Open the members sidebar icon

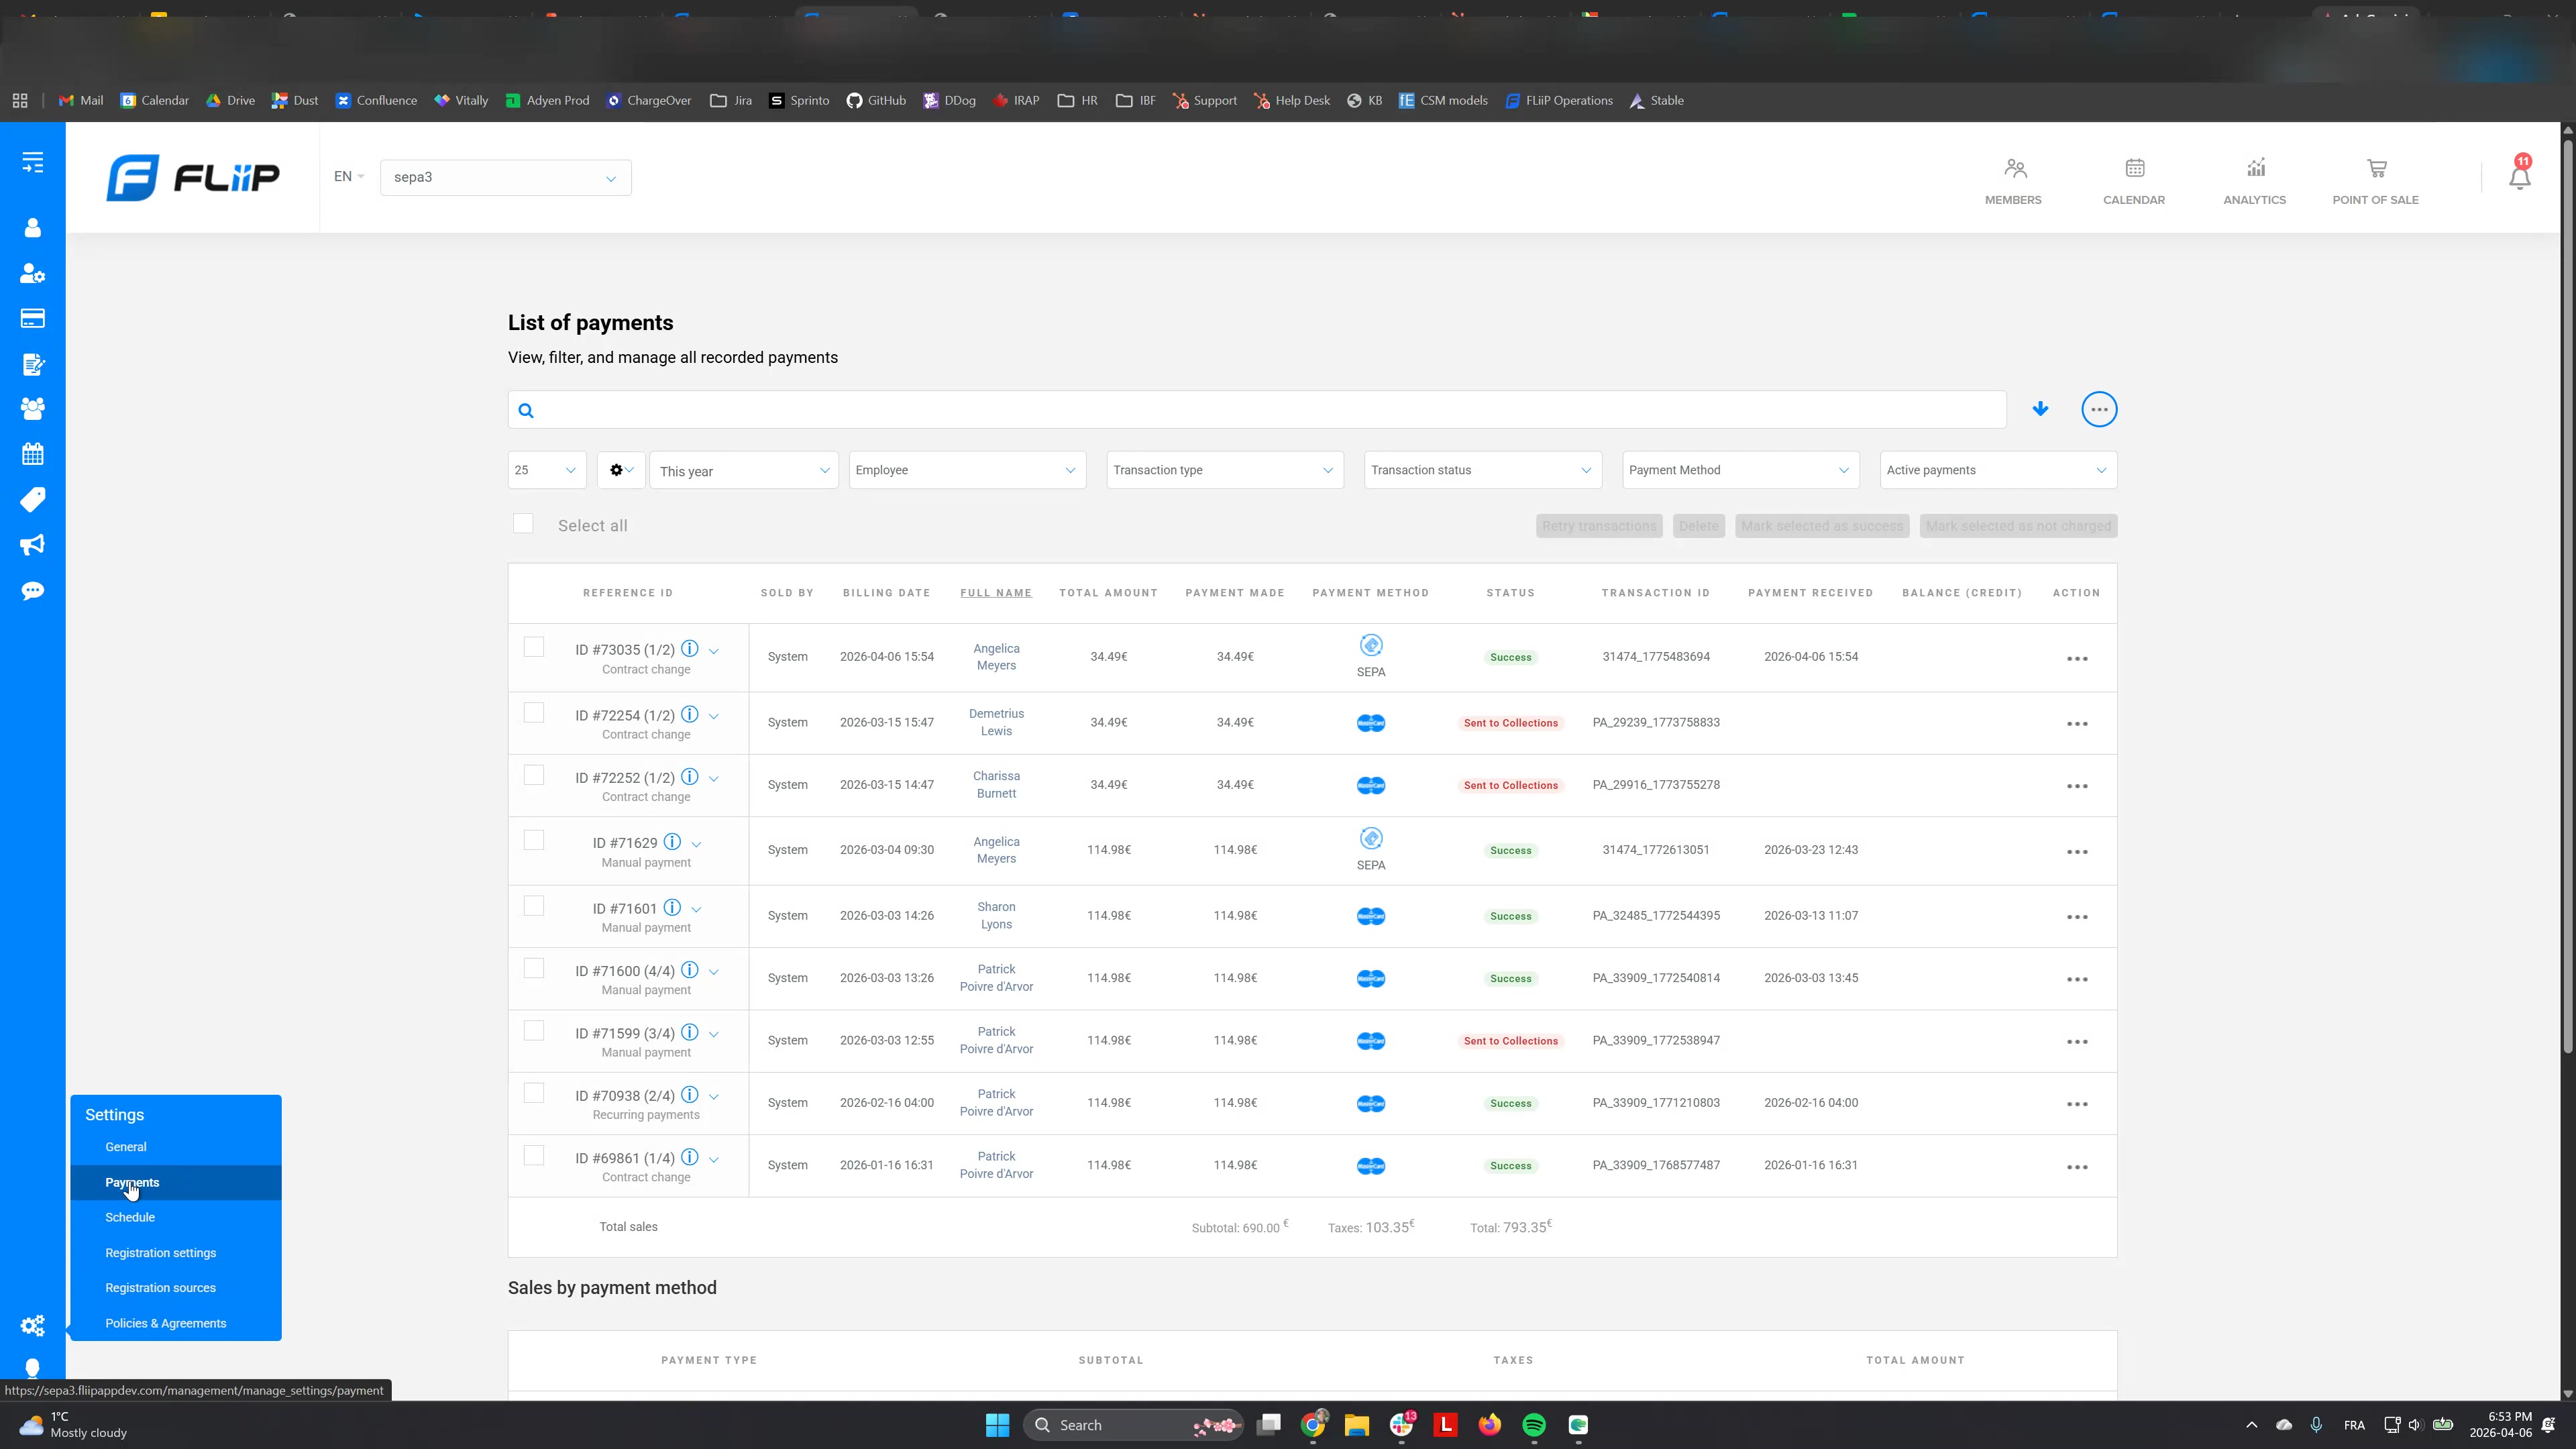click(x=33, y=228)
